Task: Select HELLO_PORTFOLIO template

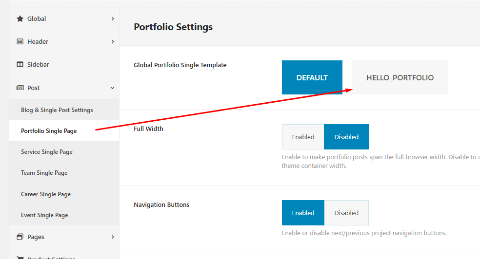Action: point(400,77)
